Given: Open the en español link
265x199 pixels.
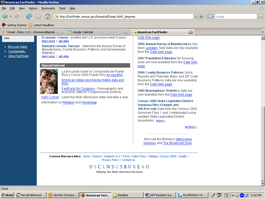Looking at the screenshot, I should pyautogui.click(x=115, y=75).
